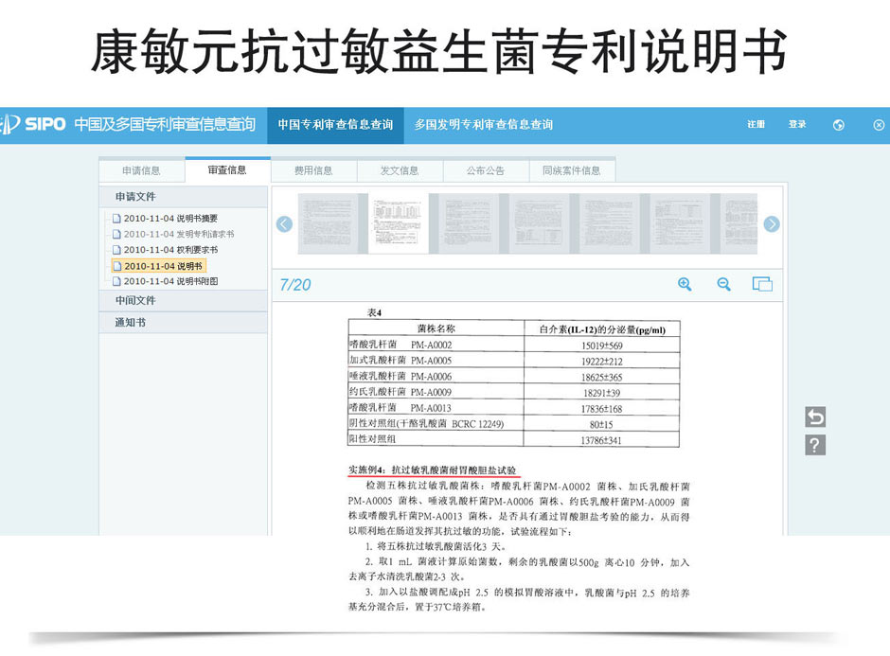Select the seventh page thumbnail
Viewport: 890px width, 656px height.
(x=739, y=223)
